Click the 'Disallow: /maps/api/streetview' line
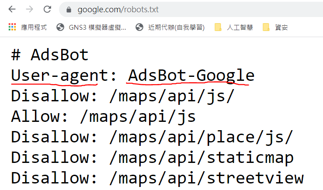This screenshot has width=323, height=190. click(x=157, y=178)
